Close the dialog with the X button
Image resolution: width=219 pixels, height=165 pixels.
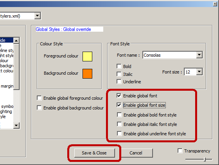[x=215, y=4]
